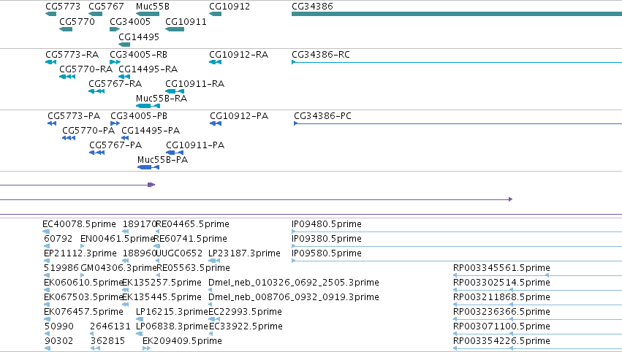Select the Dmel_neb_010326_0692_2505.3prime label
This screenshot has height=352, width=622.
294,283
